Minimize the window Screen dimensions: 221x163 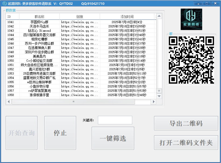[x=198, y=3]
